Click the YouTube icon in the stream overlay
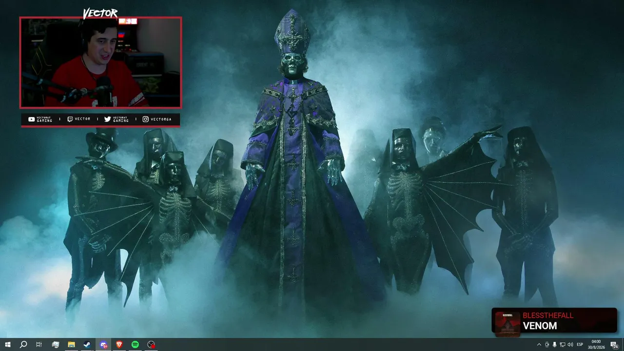 click(32, 119)
